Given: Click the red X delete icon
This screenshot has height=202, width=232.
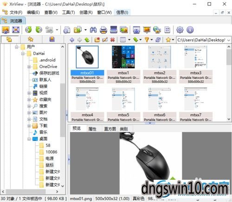Looking at the screenshot, I should pyautogui.click(x=112, y=40).
